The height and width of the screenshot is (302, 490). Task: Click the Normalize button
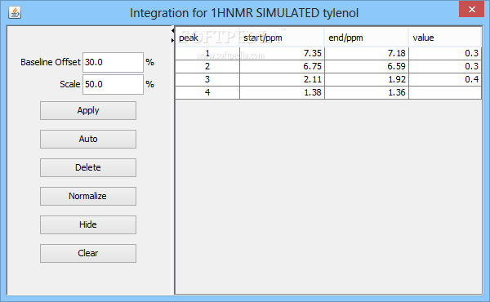[88, 196]
